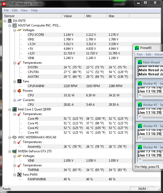The height and width of the screenshot is (193, 163).
Task: Click the 28.81 A CPU current value
Action: pyautogui.click(x=69, y=105)
